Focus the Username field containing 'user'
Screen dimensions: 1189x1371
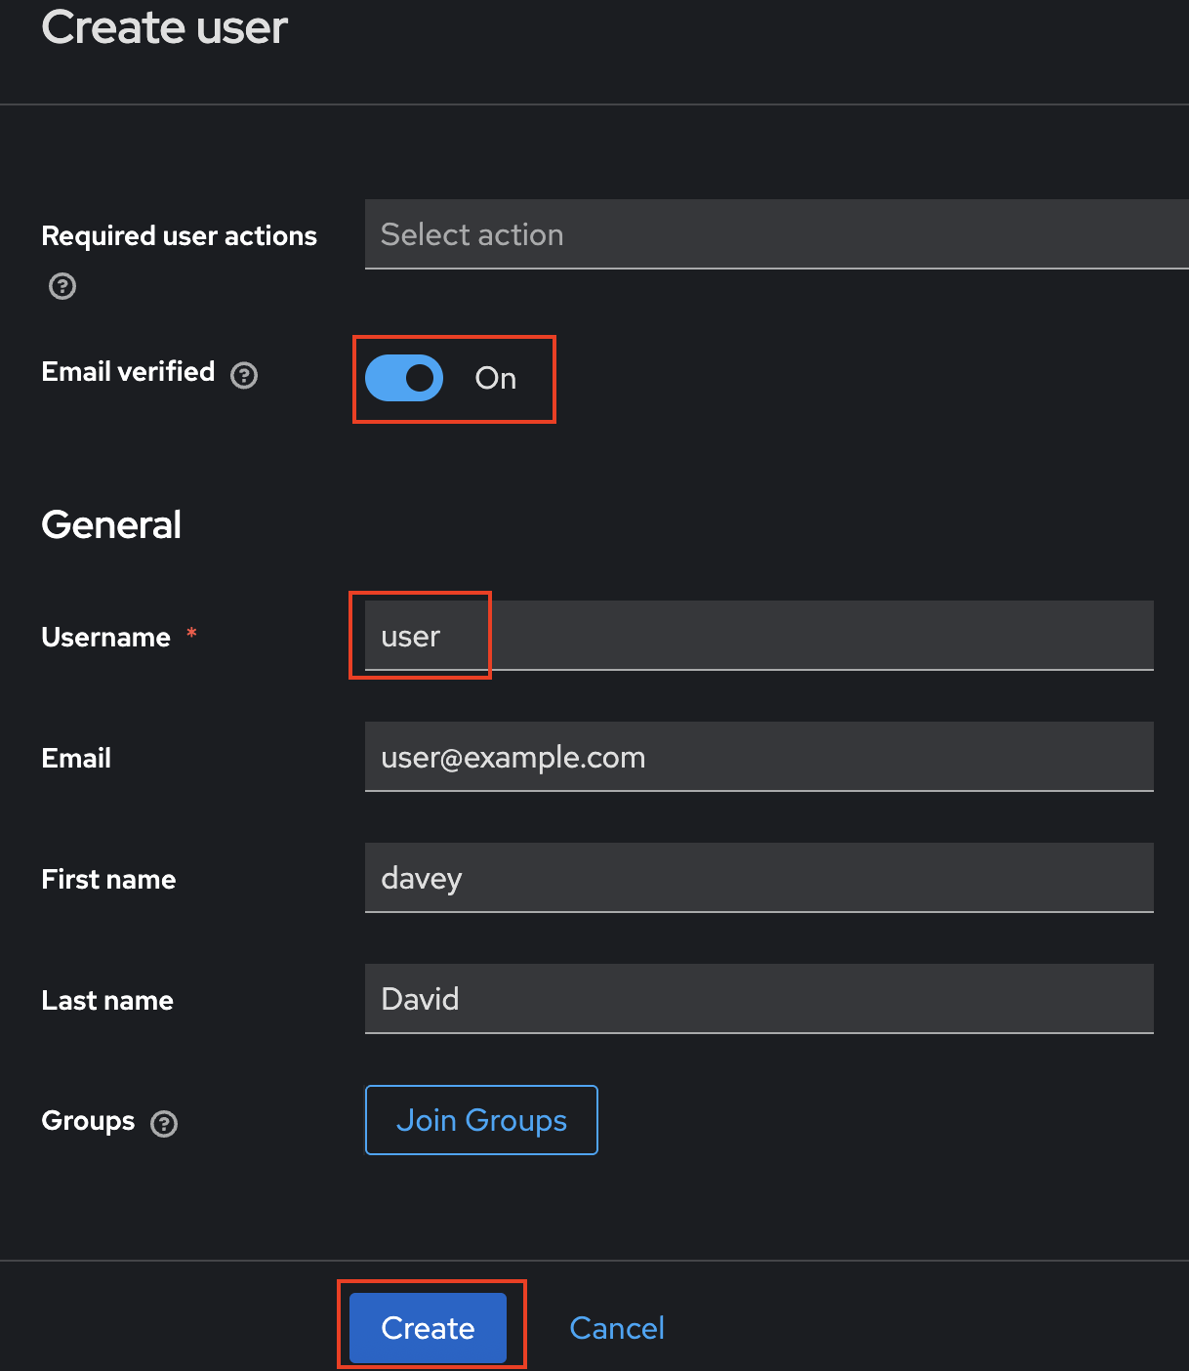tap(758, 636)
